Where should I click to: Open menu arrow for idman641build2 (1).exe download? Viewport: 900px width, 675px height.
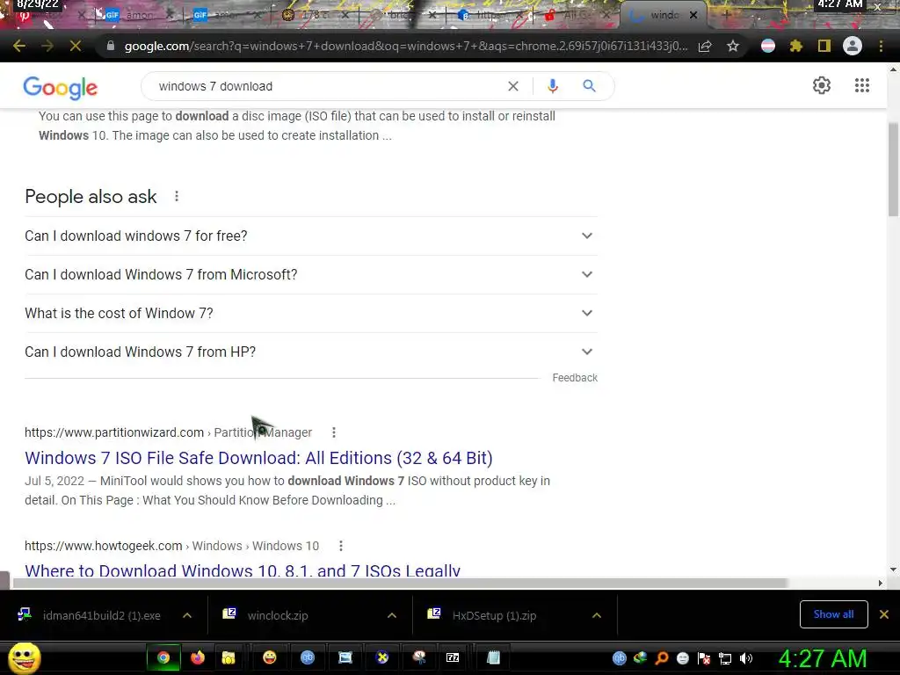(x=187, y=615)
